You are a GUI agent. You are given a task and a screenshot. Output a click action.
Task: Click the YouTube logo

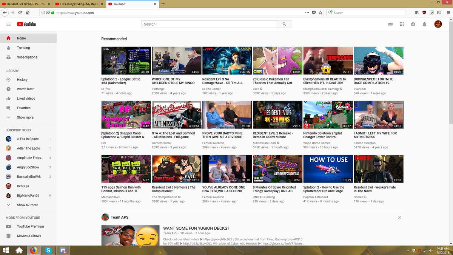[x=26, y=24]
